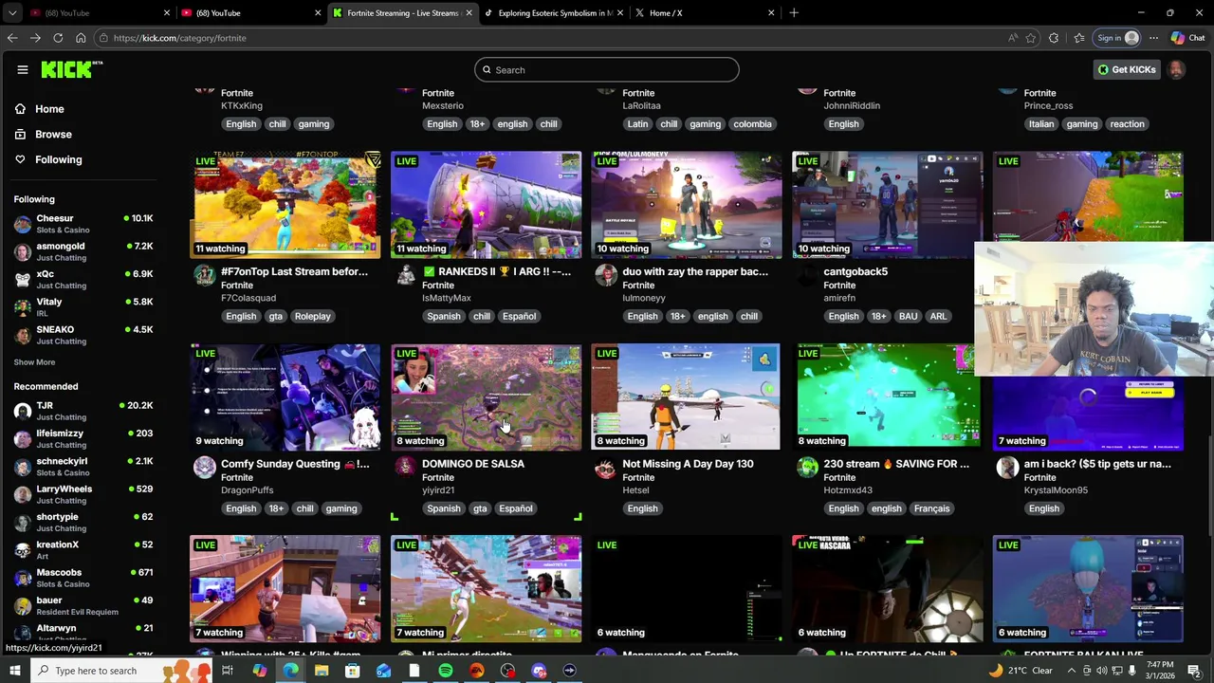1214x683 pixels.
Task: Open LarryWheels recommended channel
Action: [83, 494]
